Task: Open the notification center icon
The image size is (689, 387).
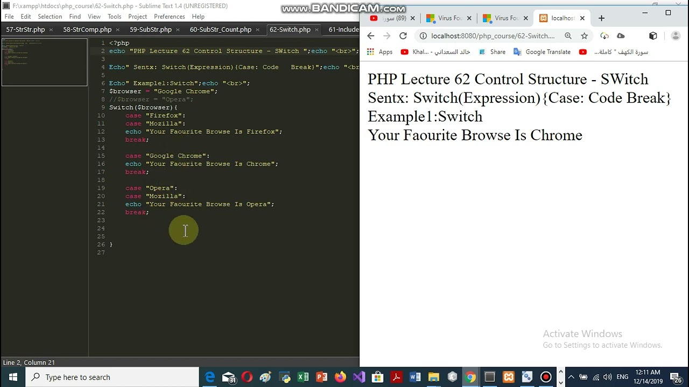Action: [676, 377]
